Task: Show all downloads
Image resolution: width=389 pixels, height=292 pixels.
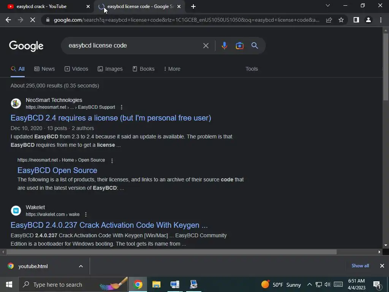Action: (360, 266)
